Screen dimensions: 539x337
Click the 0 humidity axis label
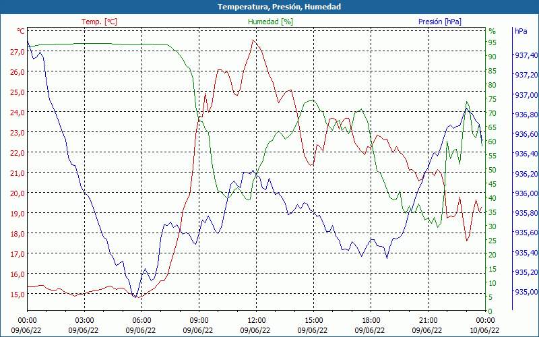(490, 311)
